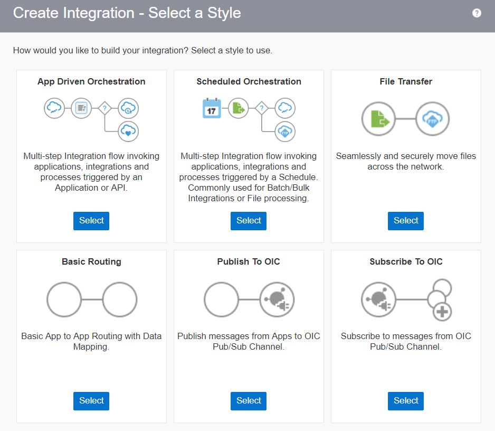Click the plug connector icon in Subscribe To OIC
This screenshot has width=495, height=431.
[x=378, y=299]
